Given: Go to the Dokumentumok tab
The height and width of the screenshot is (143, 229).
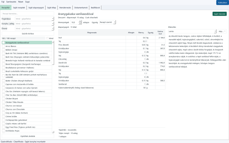Looking at the screenshot, I should [81, 8].
